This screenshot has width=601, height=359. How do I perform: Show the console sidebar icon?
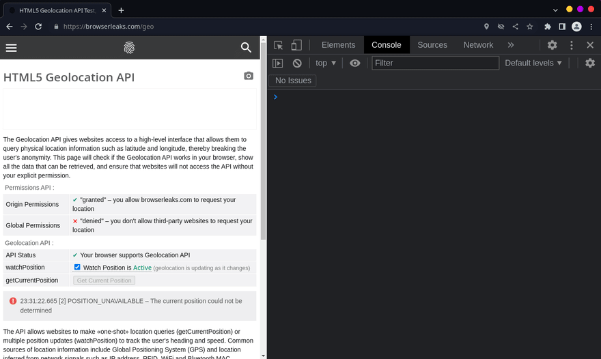tap(277, 63)
